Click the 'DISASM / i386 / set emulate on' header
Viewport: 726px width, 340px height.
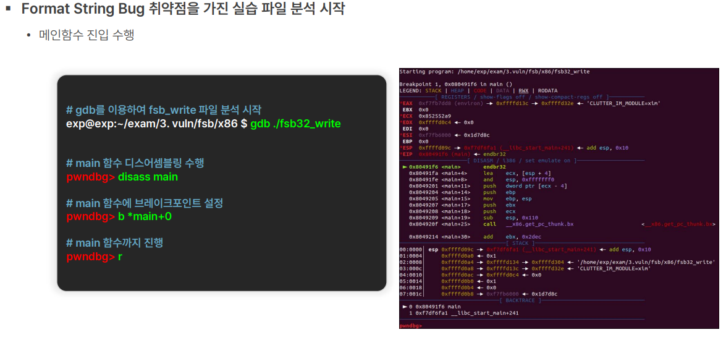coord(522,160)
